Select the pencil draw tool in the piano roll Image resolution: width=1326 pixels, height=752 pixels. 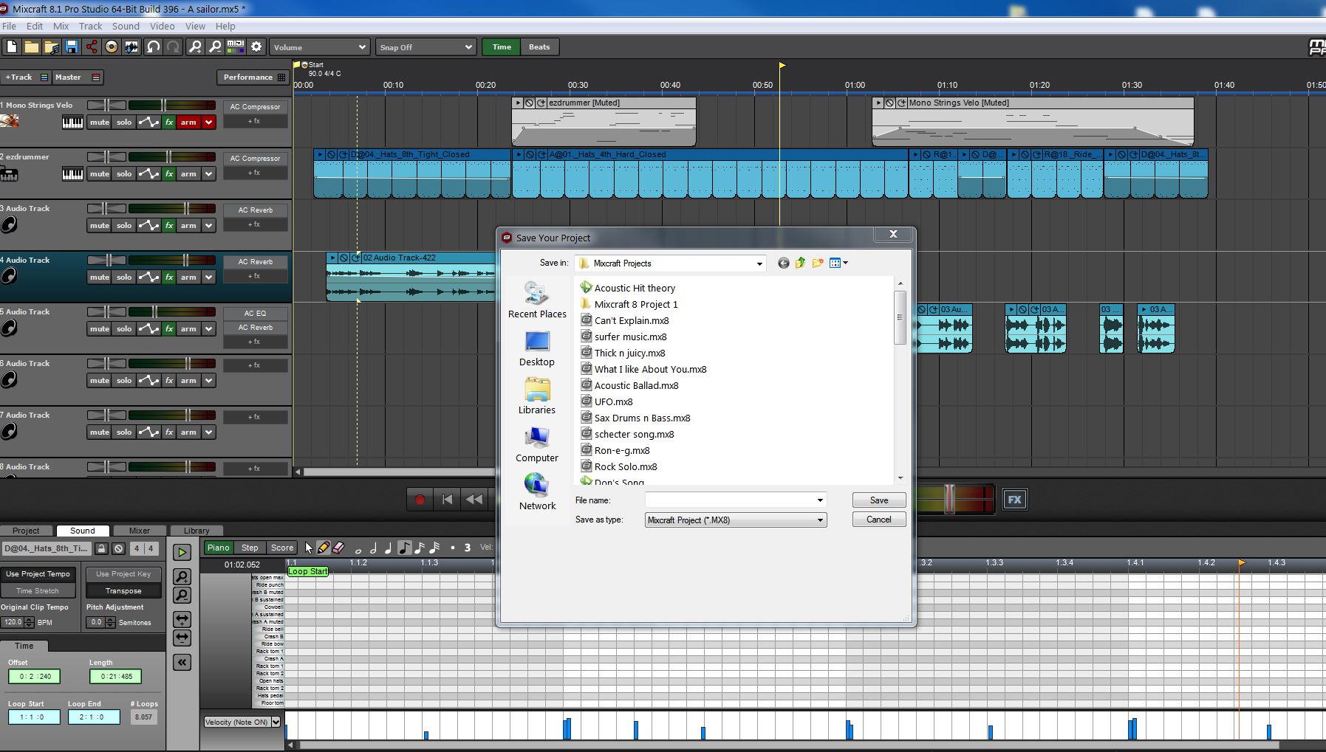pos(324,548)
